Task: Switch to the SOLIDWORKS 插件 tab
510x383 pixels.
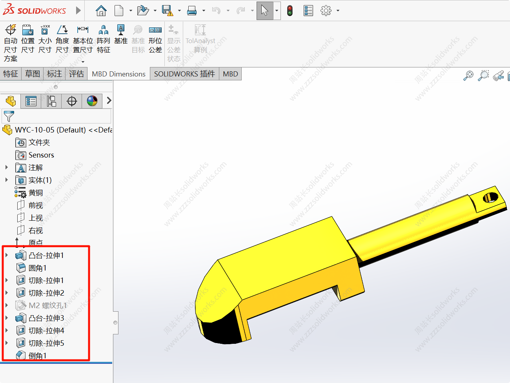Action: (x=184, y=74)
